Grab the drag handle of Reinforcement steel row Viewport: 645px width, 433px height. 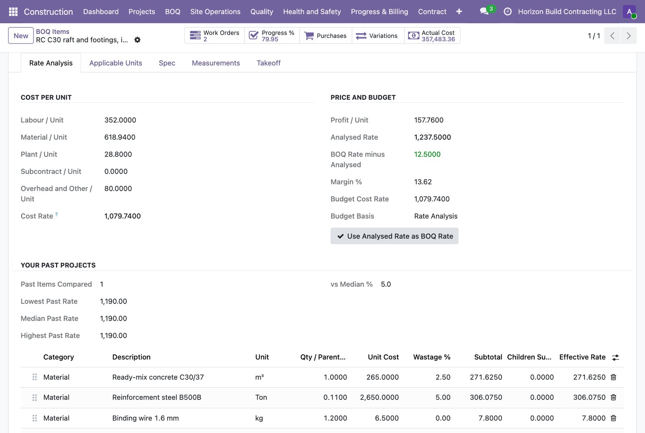click(x=35, y=398)
